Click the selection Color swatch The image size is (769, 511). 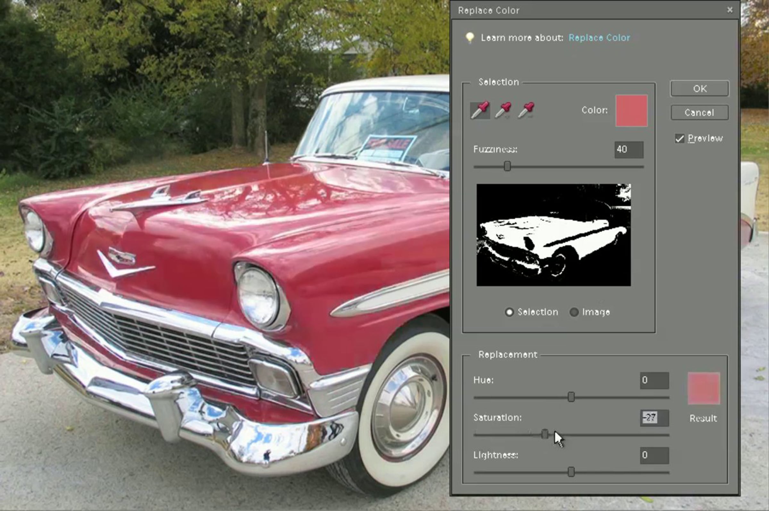[631, 111]
